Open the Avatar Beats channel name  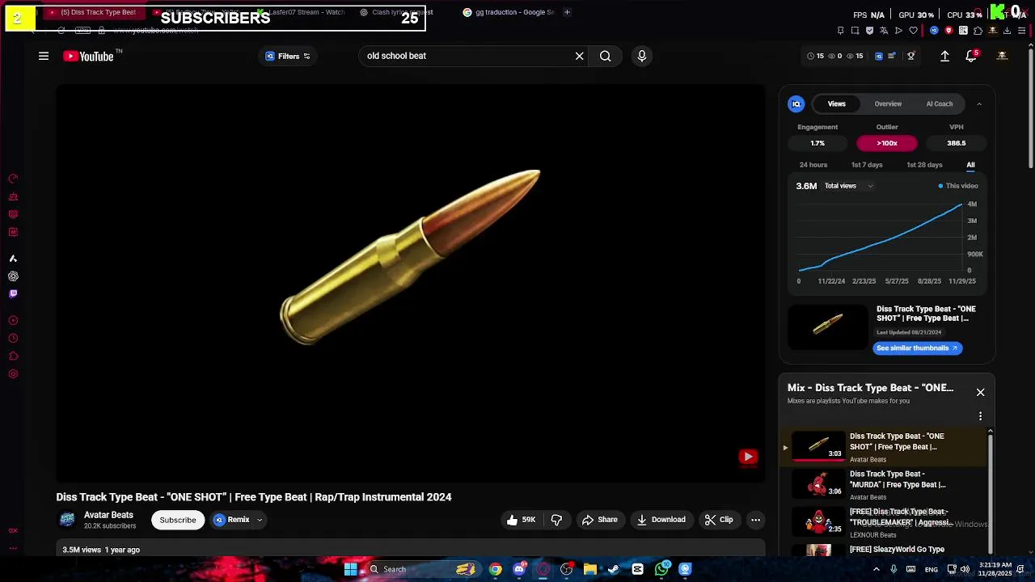tap(108, 515)
